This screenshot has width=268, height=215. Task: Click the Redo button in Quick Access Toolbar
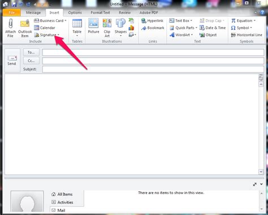point(28,4)
